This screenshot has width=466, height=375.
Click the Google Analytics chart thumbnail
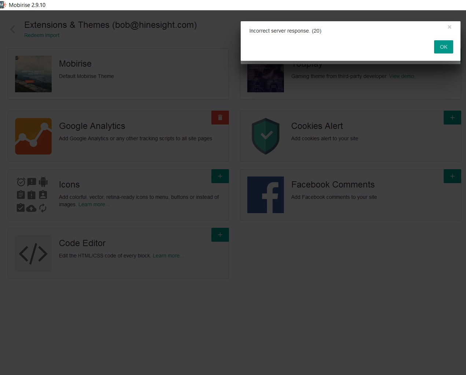tap(33, 136)
